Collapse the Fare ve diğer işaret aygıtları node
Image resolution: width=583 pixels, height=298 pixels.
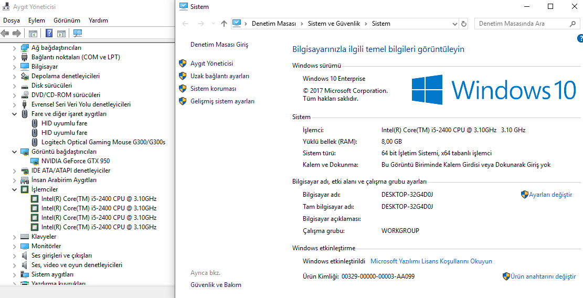click(x=15, y=114)
